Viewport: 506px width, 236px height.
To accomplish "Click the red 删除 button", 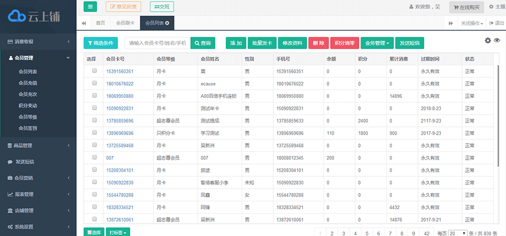I will tap(318, 43).
